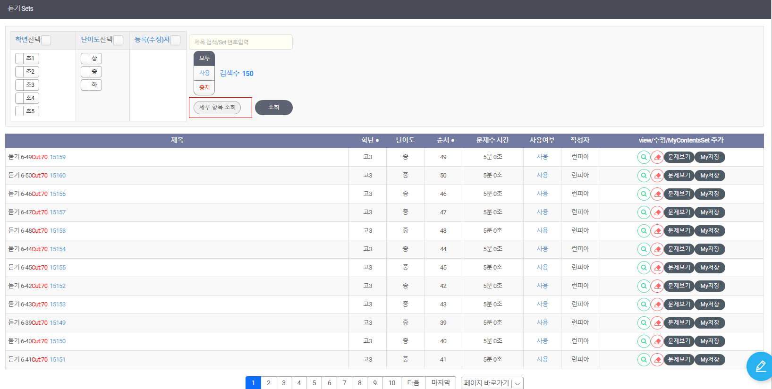Open the magnifier view icon for 듣기 6-47
Image resolution: width=772 pixels, height=389 pixels.
[644, 212]
